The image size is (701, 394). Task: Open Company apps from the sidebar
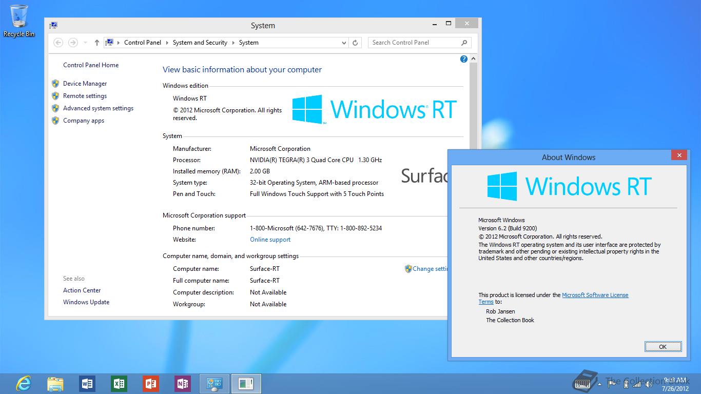84,121
